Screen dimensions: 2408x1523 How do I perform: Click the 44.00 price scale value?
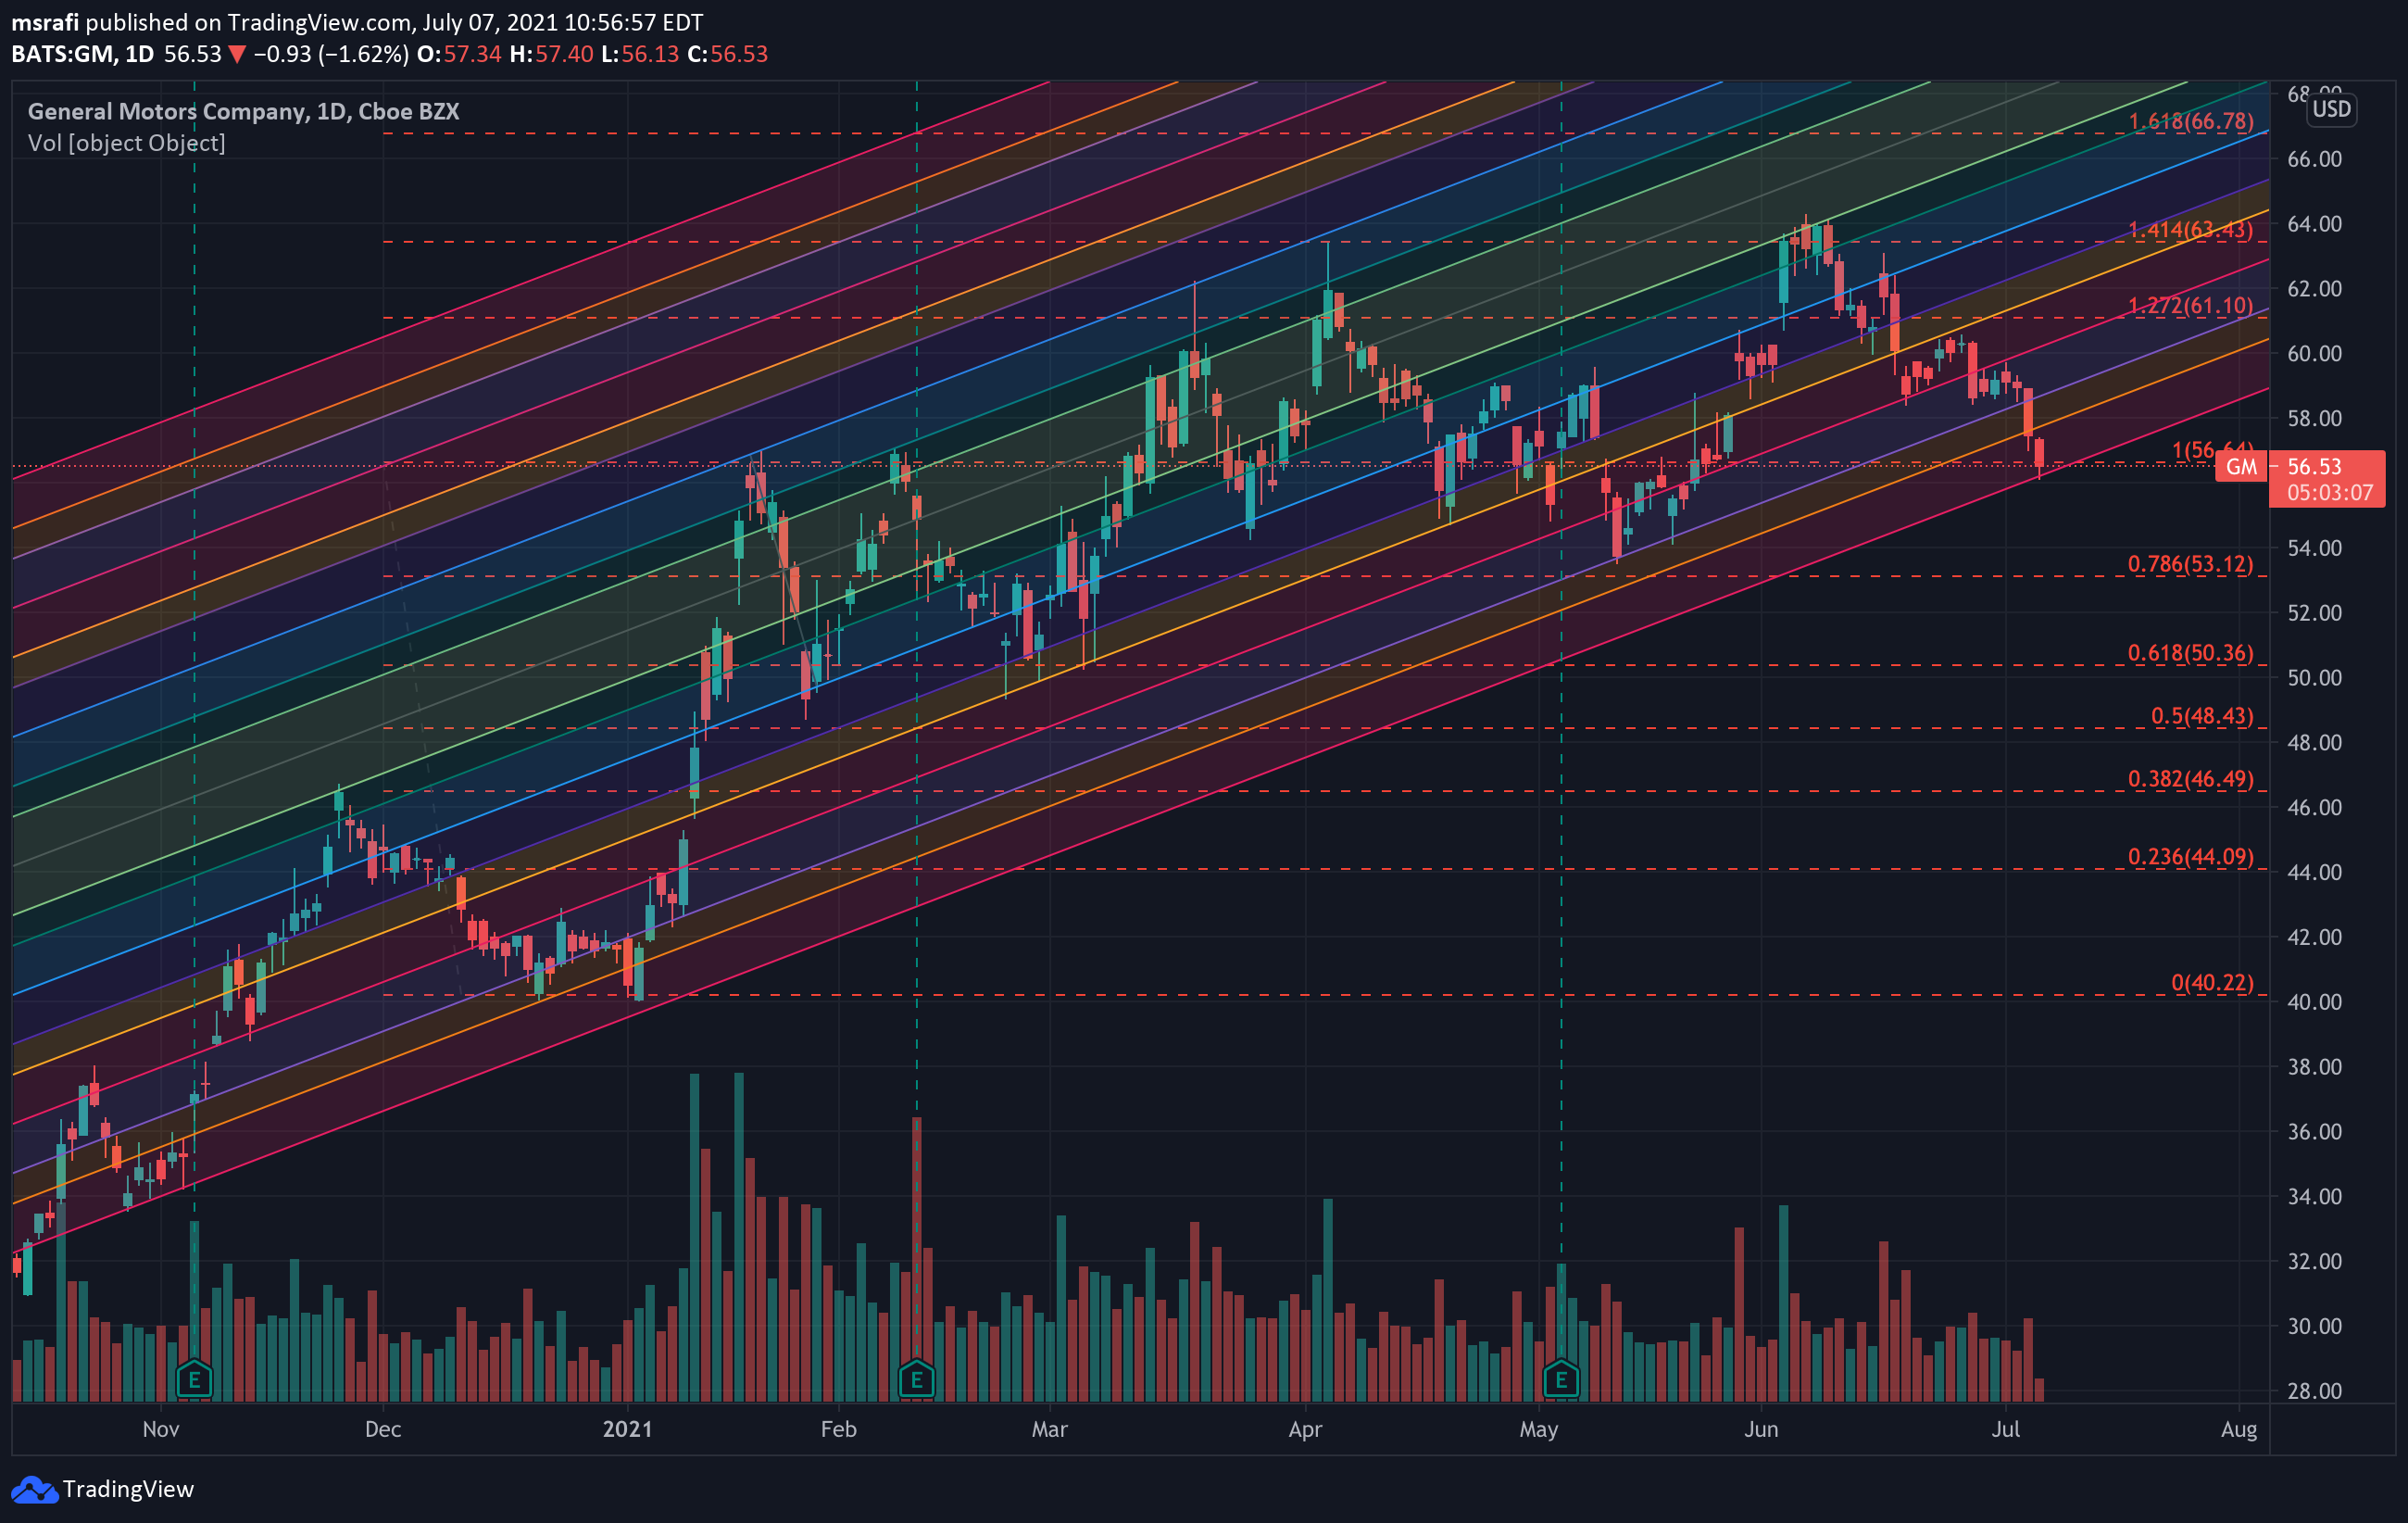[2314, 872]
